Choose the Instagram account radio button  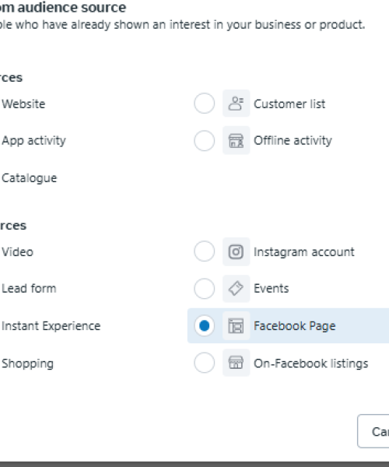coord(204,251)
